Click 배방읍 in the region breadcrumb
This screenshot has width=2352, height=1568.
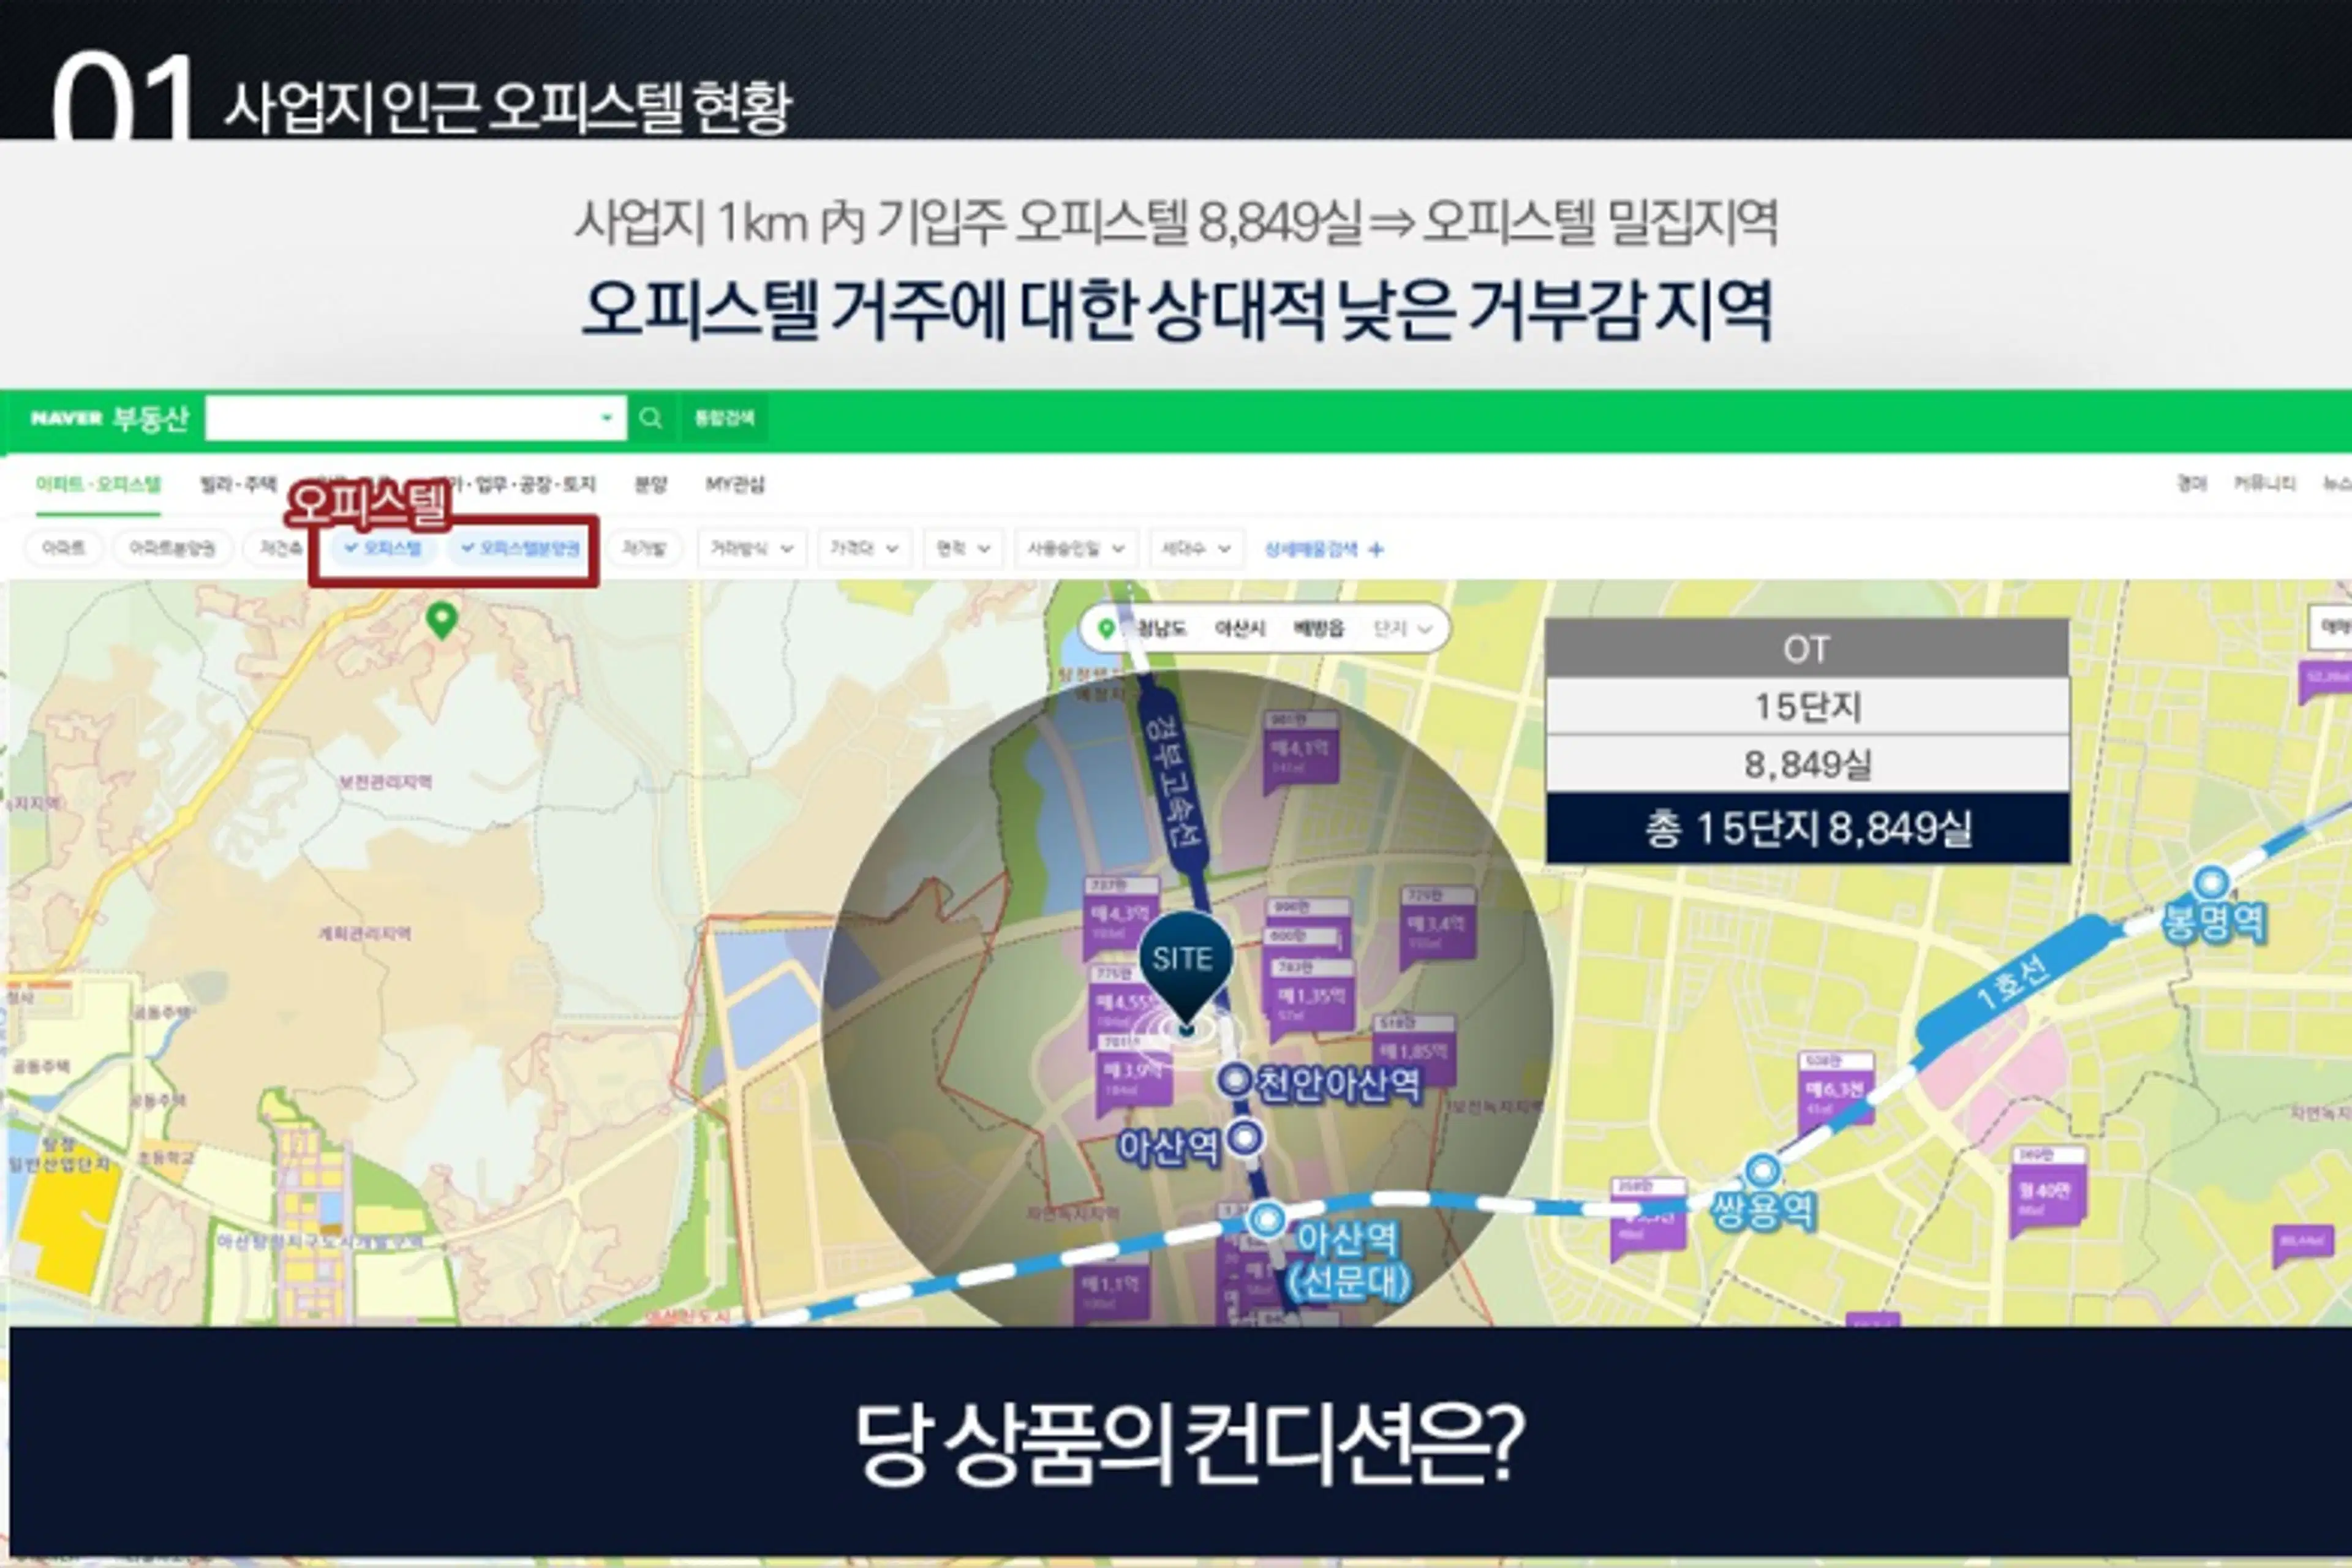pyautogui.click(x=1319, y=628)
